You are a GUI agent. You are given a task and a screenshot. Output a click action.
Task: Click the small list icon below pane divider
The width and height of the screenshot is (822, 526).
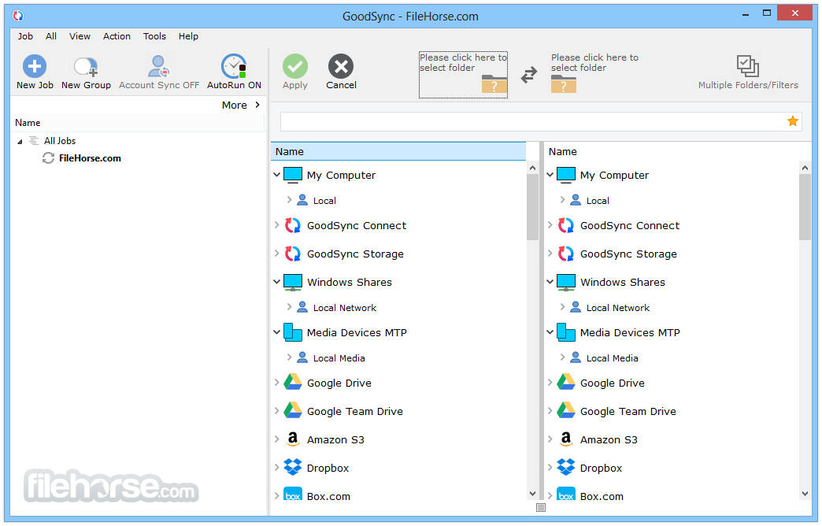[x=541, y=507]
